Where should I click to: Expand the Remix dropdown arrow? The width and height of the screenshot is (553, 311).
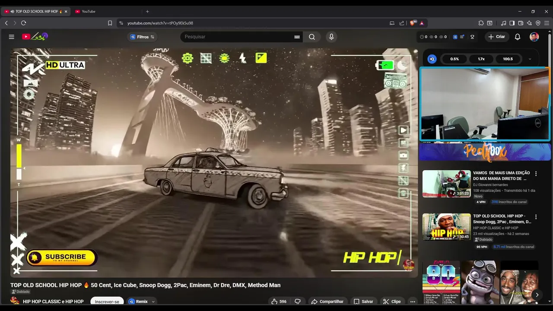[153, 301]
